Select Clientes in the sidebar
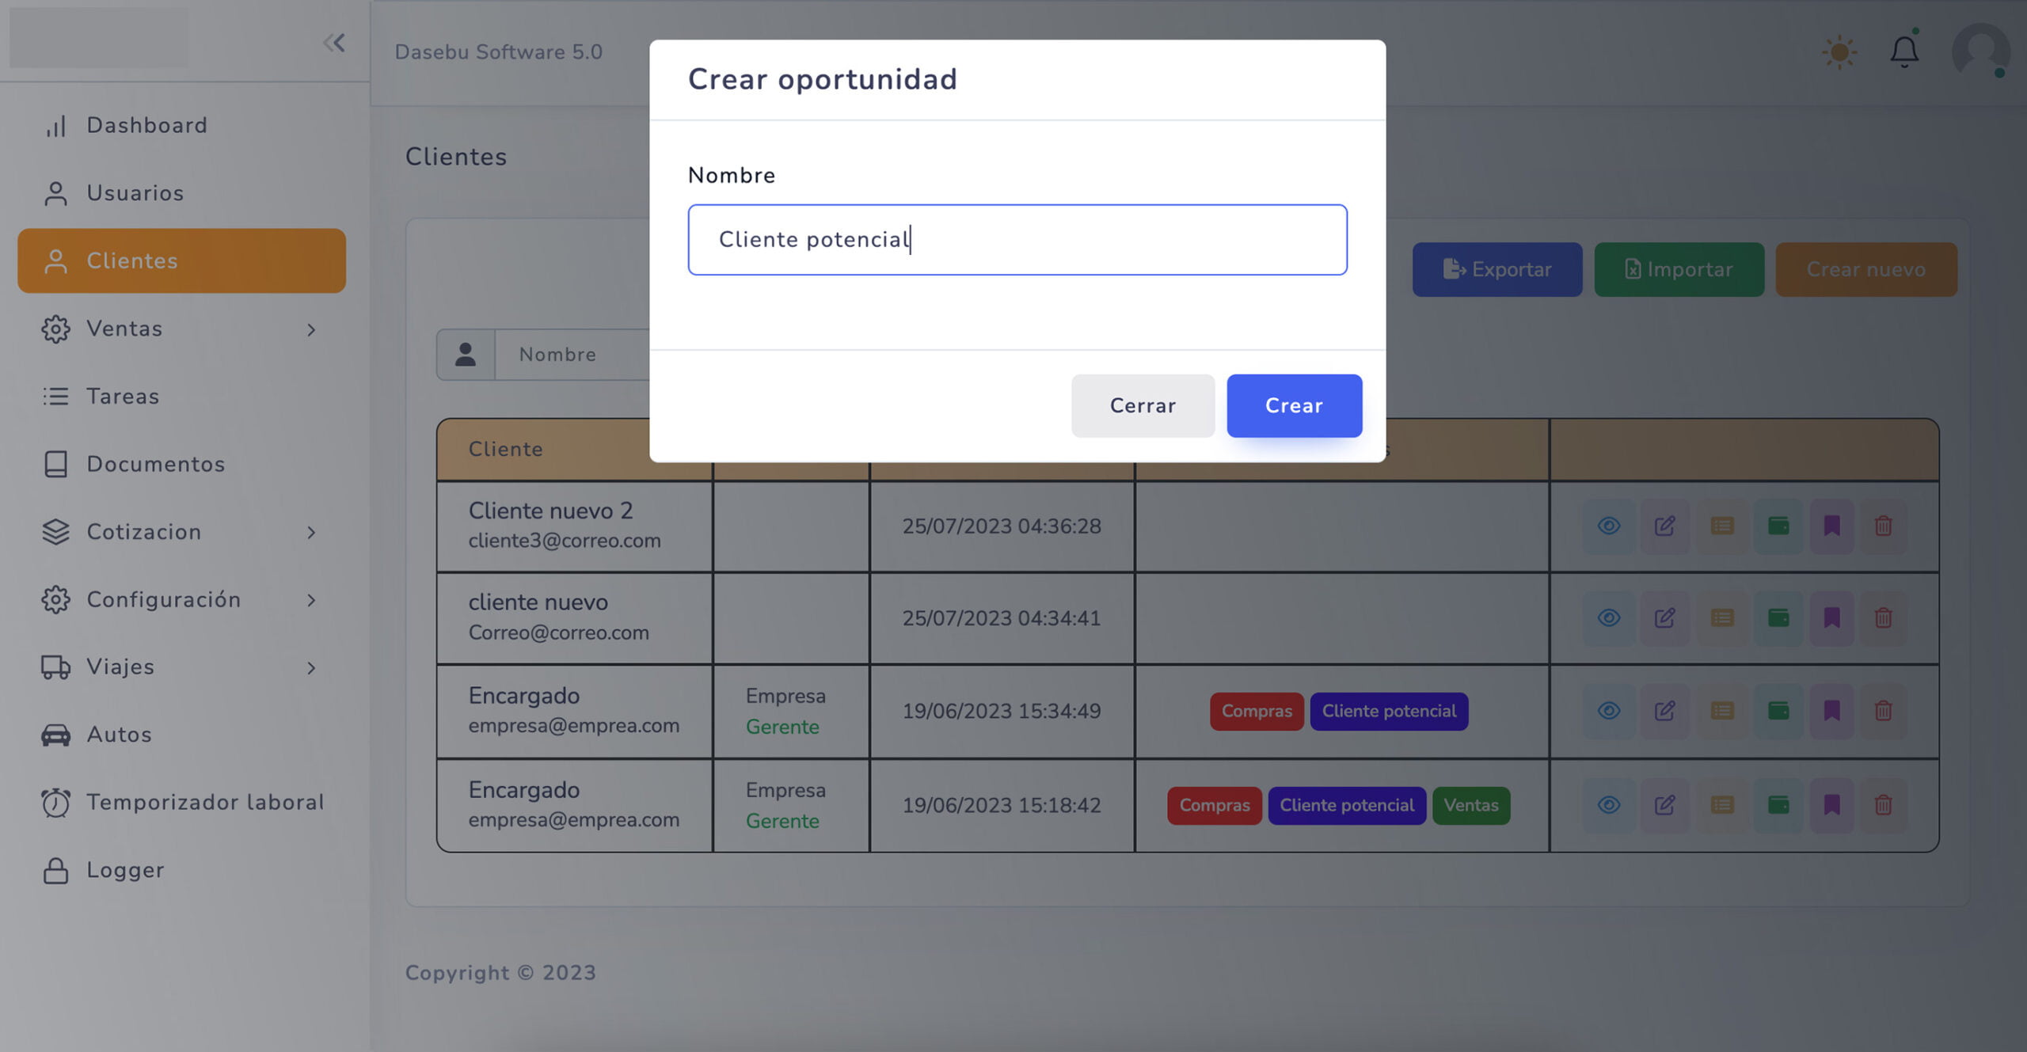 click(x=181, y=261)
